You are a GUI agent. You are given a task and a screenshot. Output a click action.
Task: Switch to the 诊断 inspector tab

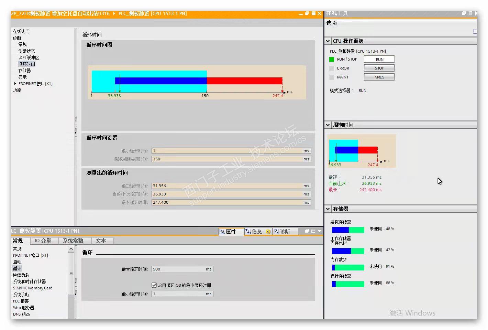[x=285, y=232]
